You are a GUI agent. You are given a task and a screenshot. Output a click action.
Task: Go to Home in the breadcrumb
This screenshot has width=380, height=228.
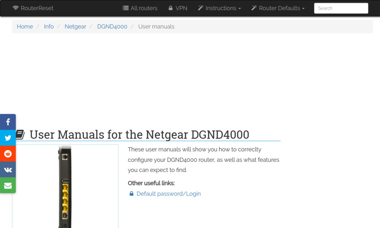click(x=25, y=26)
